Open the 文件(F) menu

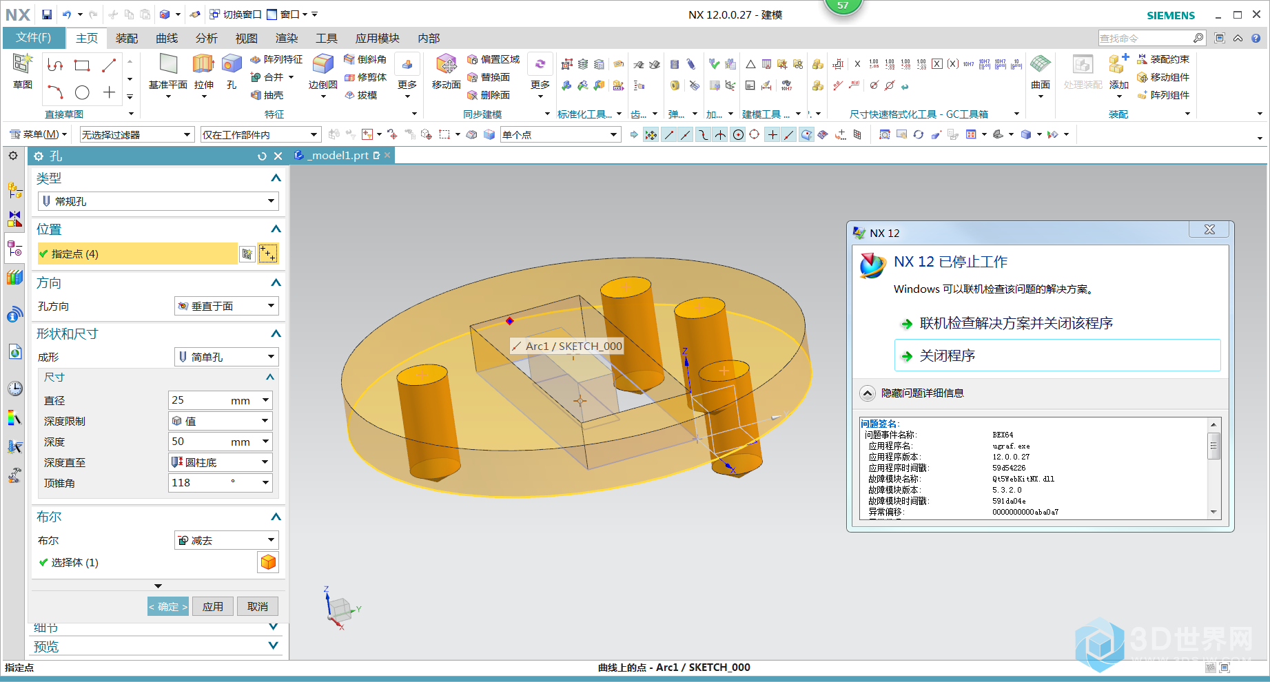tap(33, 38)
